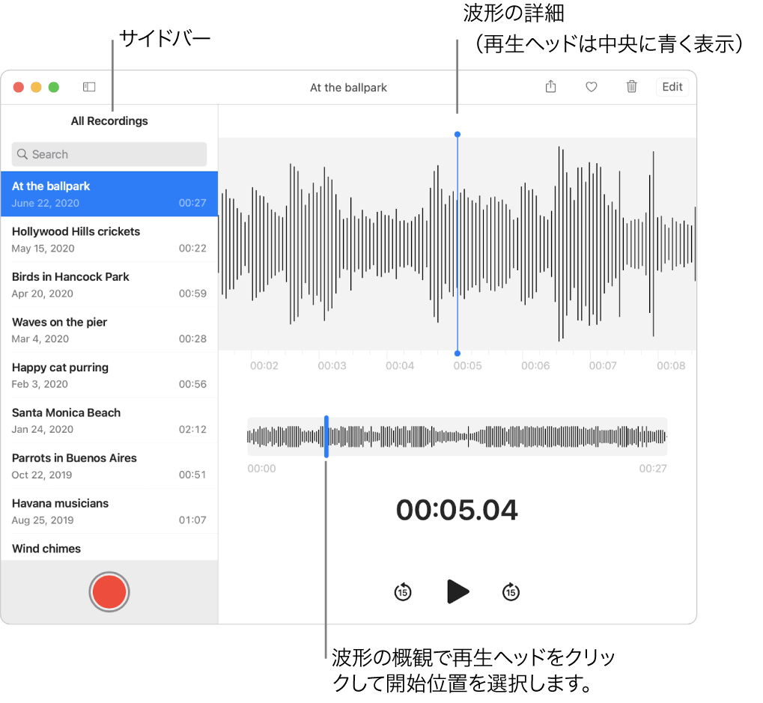Mark recording as favorite with heart icon
Screen dimensions: 763x703
[592, 87]
